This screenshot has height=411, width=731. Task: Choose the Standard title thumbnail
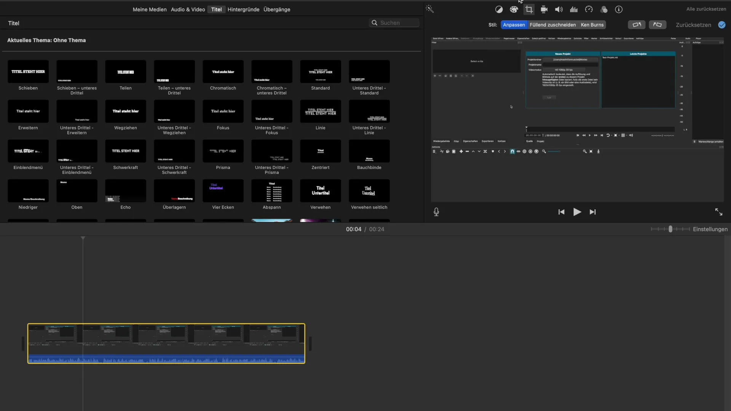point(321,72)
